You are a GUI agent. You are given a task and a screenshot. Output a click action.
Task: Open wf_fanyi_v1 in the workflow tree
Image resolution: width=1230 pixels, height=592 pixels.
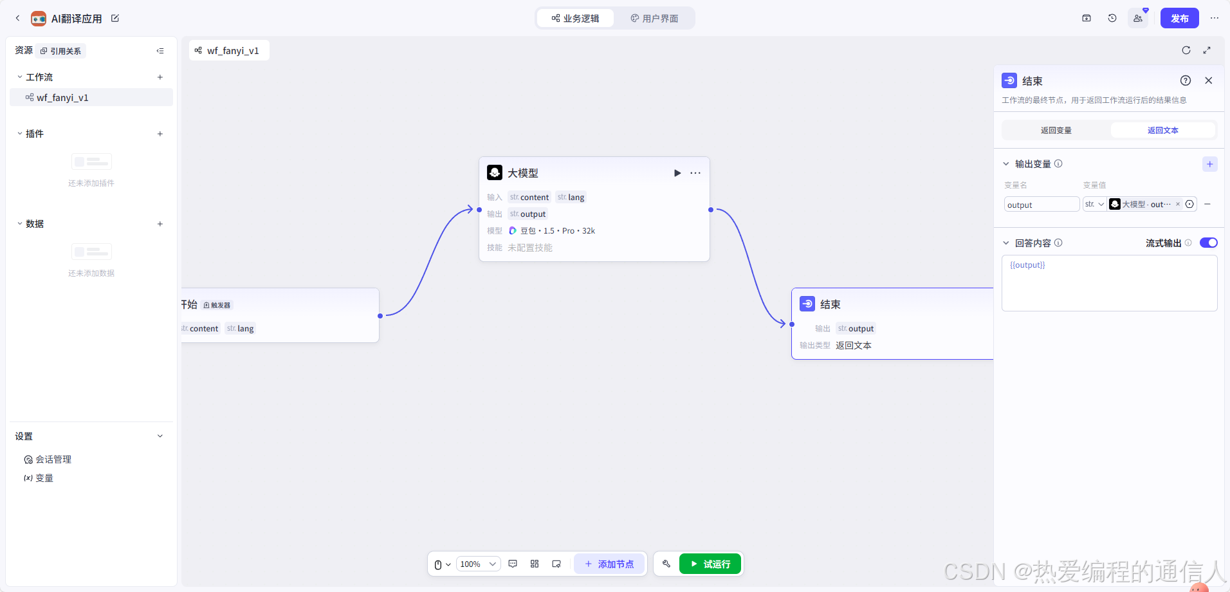point(91,98)
